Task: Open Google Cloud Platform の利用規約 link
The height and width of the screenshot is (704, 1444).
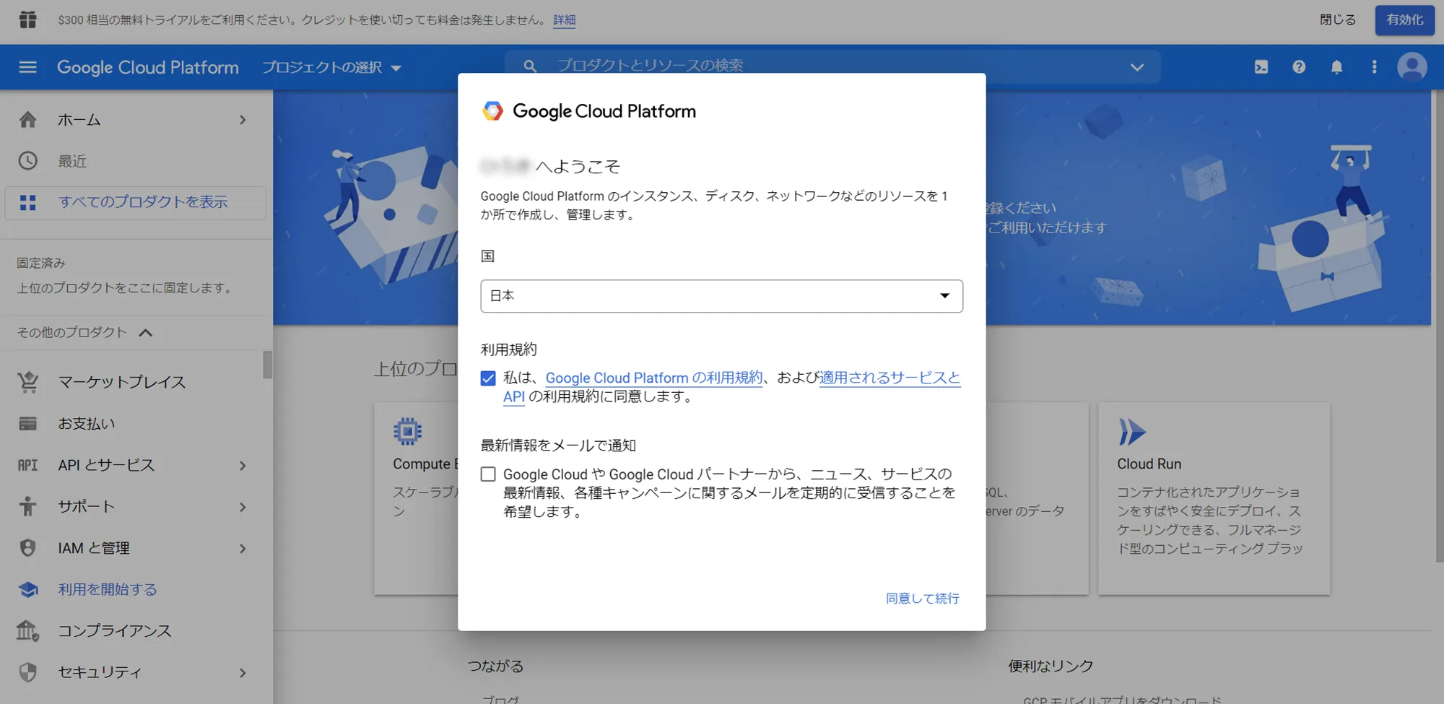Action: (653, 378)
